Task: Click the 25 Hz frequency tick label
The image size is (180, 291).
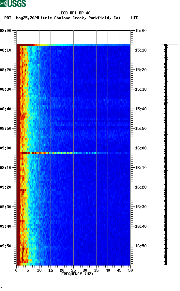Action: (73, 270)
